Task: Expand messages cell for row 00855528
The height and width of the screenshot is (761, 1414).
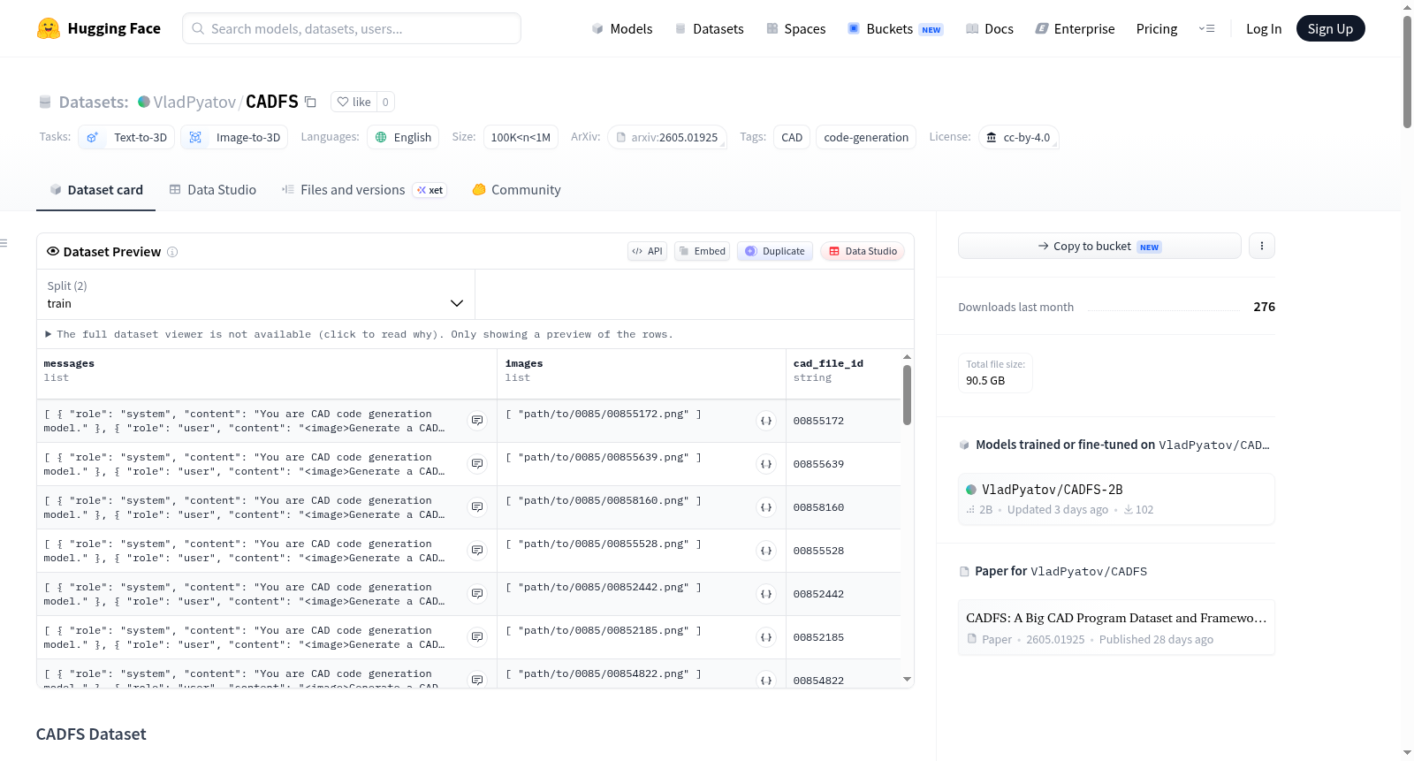Action: click(477, 551)
